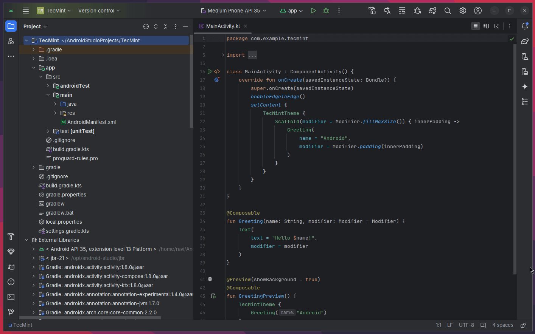Open the Terminal tool window

[11, 297]
